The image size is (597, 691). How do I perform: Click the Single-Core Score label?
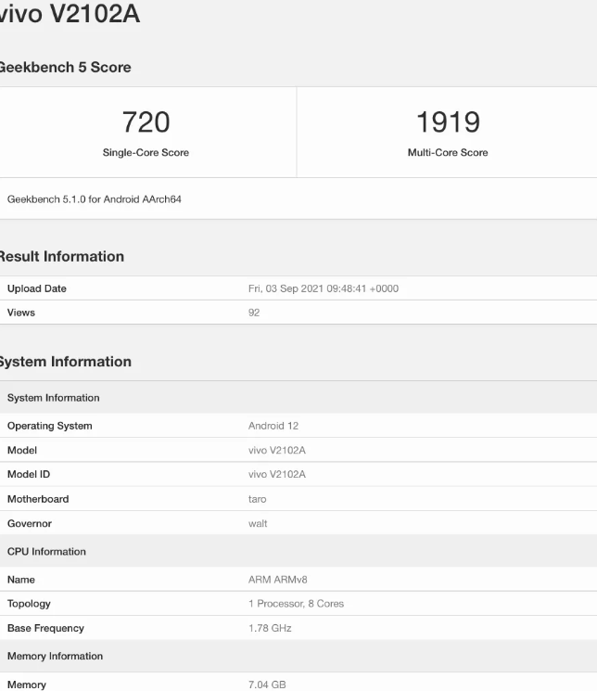146,152
